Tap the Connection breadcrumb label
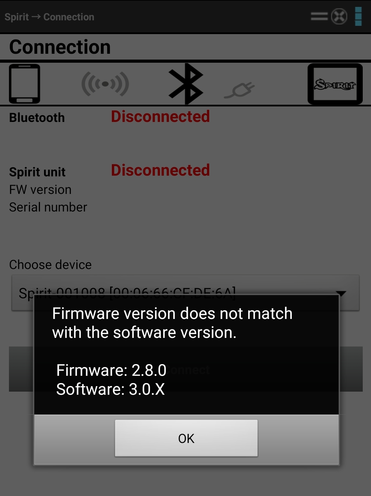This screenshot has width=371, height=496. [69, 17]
